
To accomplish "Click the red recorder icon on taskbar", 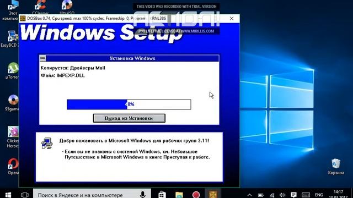I will click(x=196, y=194).
